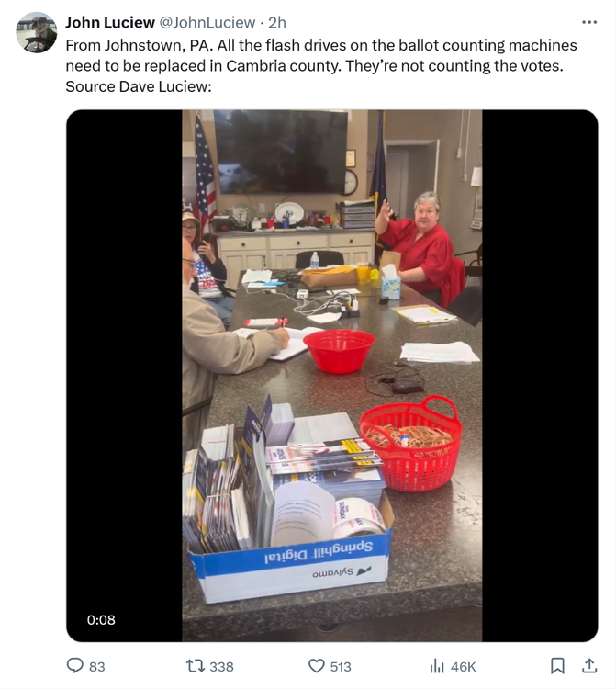Click the 0:08 video duration badge
The image size is (616, 689).
[101, 619]
